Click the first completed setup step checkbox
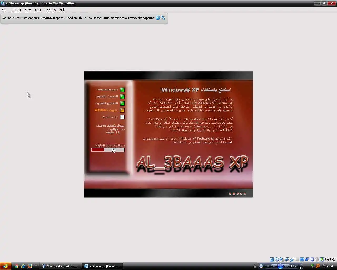The width and height of the screenshot is (337, 270). pyautogui.click(x=122, y=90)
